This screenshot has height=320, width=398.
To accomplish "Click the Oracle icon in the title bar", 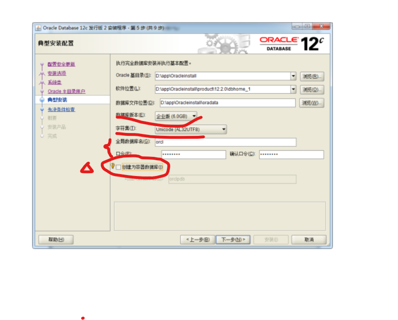I will [38, 28].
